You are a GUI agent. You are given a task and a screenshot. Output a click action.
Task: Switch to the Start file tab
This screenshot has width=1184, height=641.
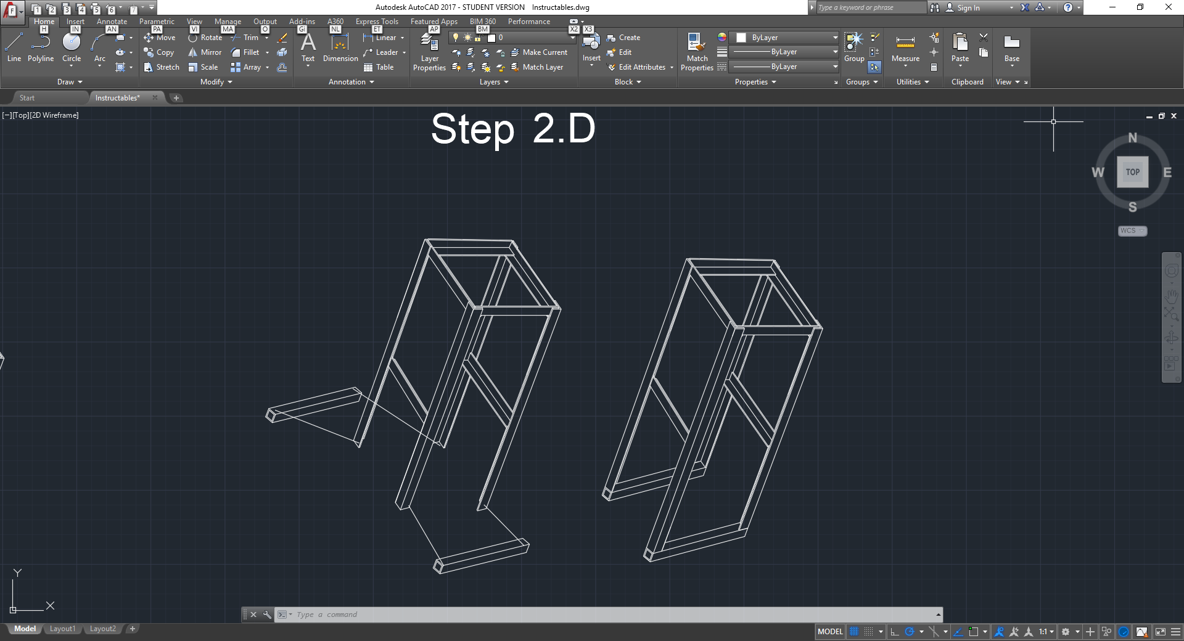tap(27, 98)
